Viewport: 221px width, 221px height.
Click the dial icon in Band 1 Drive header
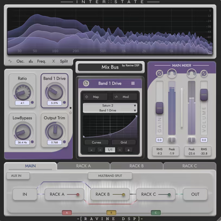point(86,83)
